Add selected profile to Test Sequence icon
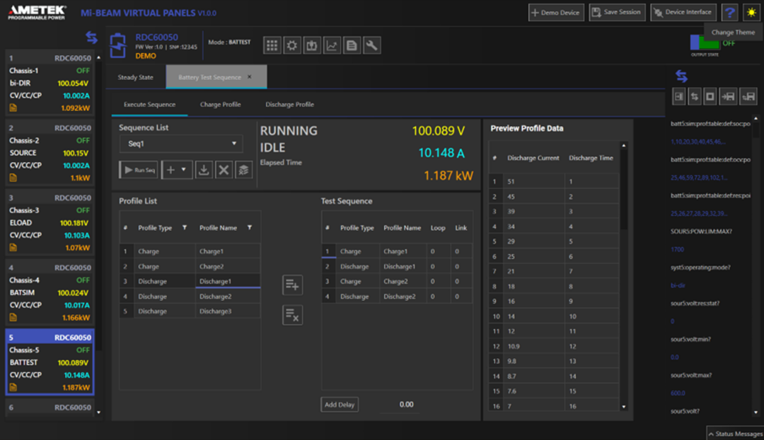The height and width of the screenshot is (440, 764). click(x=292, y=285)
